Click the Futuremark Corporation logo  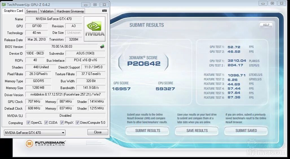tap(45, 143)
